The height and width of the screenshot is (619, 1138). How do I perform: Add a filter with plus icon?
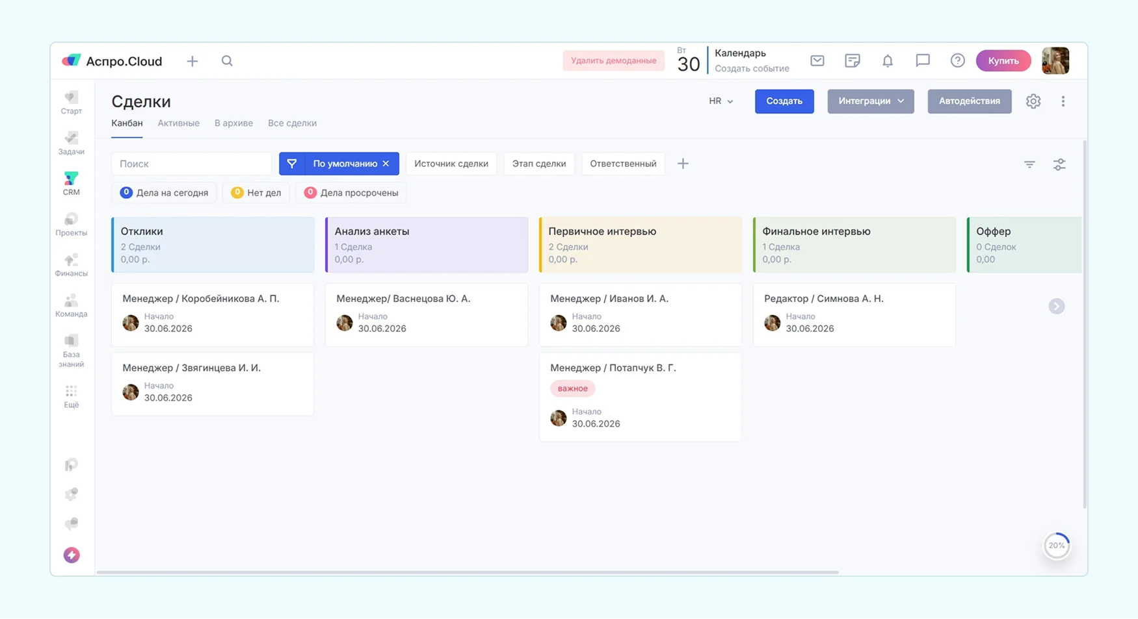point(683,164)
